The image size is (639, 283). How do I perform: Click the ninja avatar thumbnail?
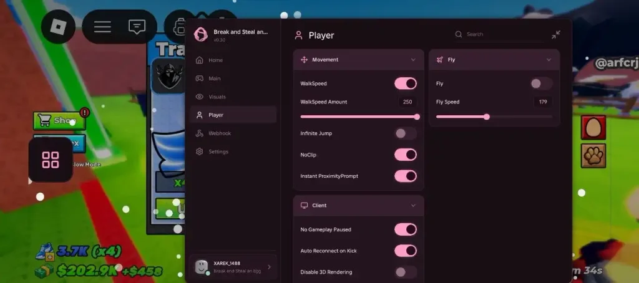[x=169, y=76]
